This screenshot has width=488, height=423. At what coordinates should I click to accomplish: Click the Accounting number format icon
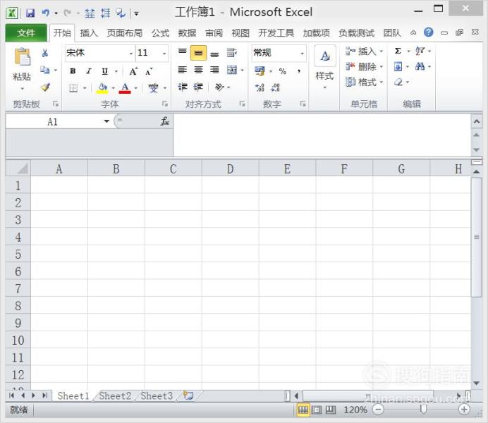coord(260,71)
